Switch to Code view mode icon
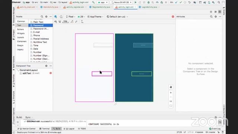The height and width of the screenshot is (134, 238). click(211, 12)
